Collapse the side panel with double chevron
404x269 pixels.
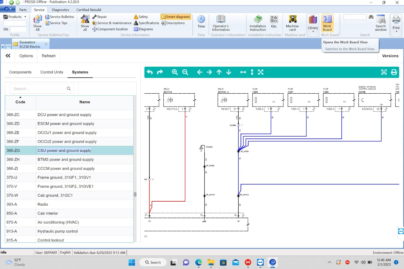coord(8,56)
